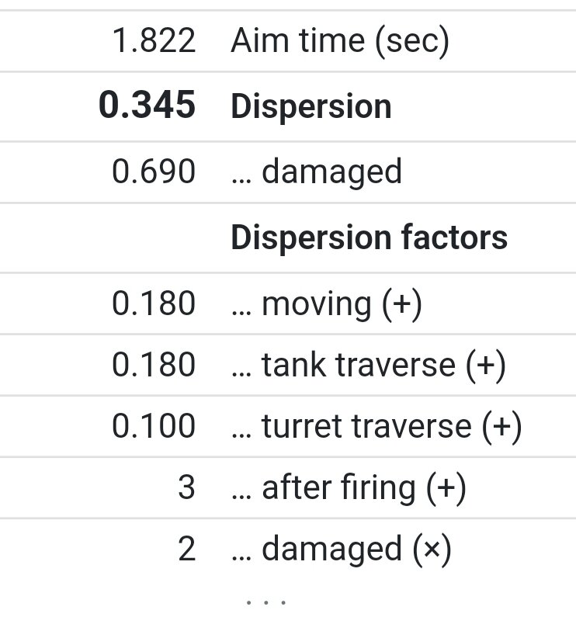Select the moving (+) factor label
Viewport: 576px width, 631px height.
point(327,303)
